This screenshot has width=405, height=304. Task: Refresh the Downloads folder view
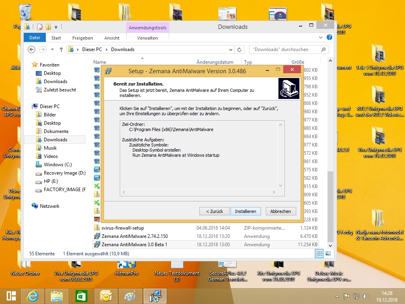239,49
